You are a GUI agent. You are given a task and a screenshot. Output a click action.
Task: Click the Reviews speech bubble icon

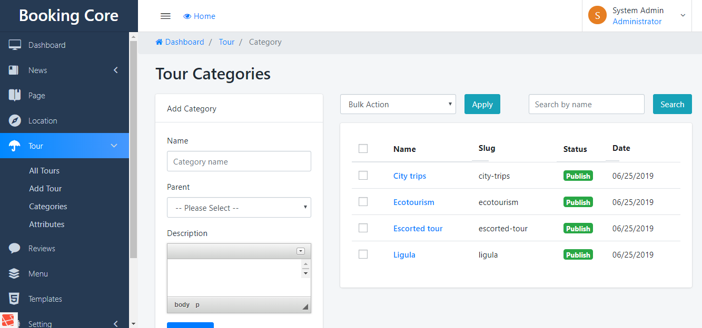click(x=15, y=249)
